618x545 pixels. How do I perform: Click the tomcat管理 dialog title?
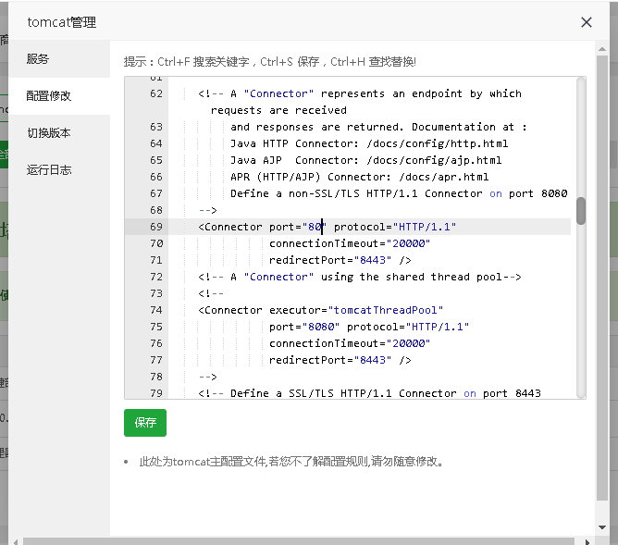tap(62, 22)
